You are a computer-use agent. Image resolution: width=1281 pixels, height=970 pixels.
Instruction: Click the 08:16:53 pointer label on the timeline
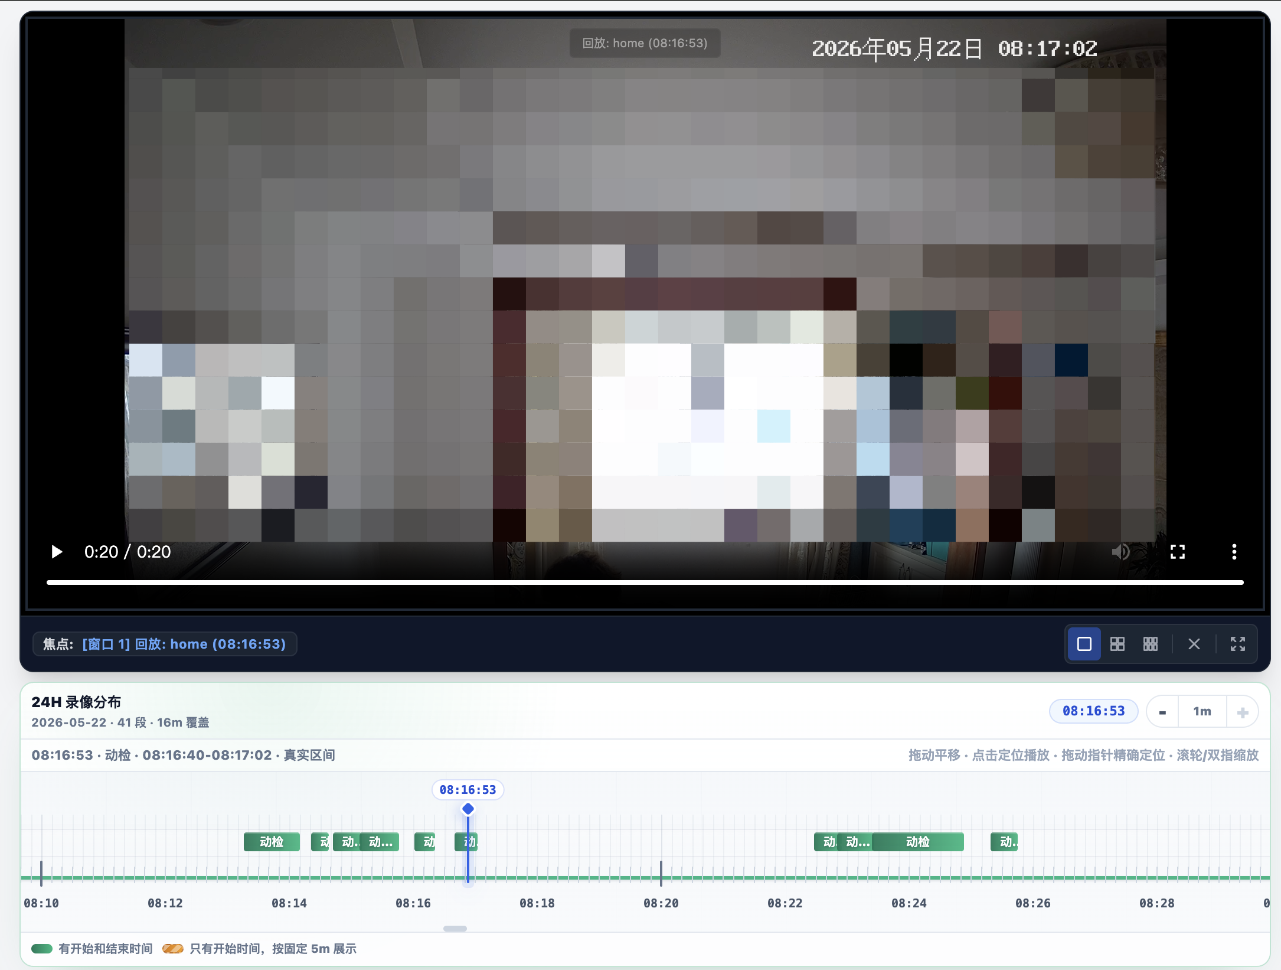[x=468, y=790]
